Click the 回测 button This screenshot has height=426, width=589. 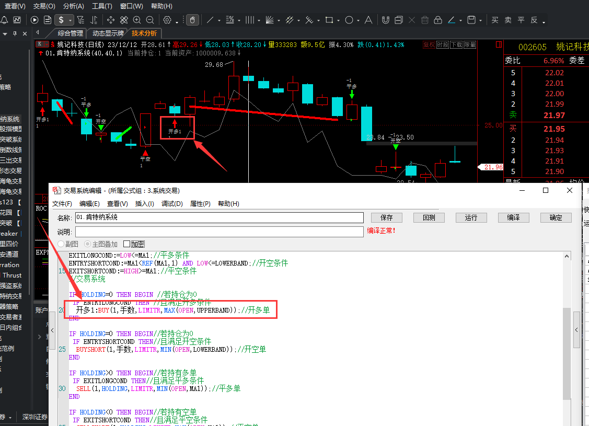click(x=429, y=217)
